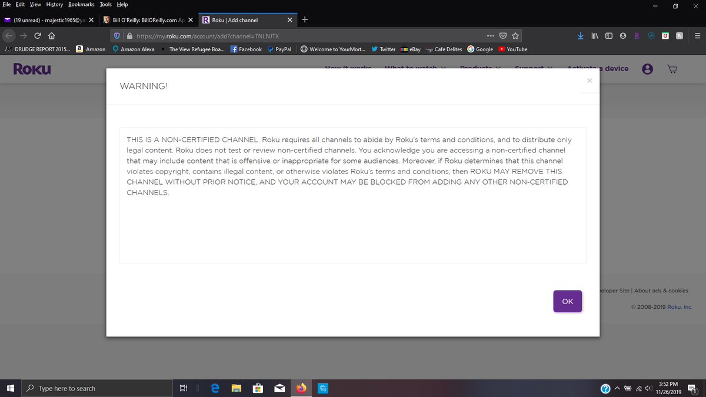
Task: Open the PayPal bookmark
Action: click(x=279, y=49)
